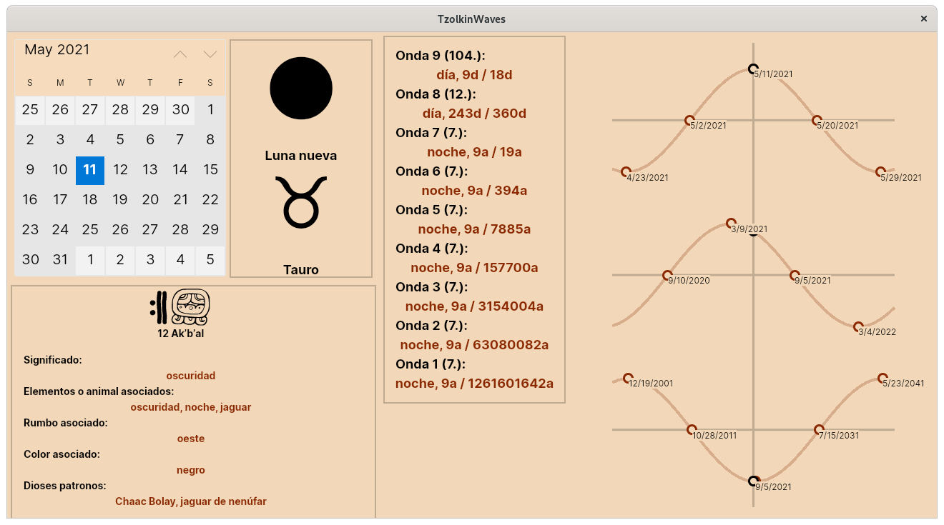Screen dimensions: 944x525
Task: Select the 12/19/2001 marker on bottom wave
Action: pos(629,376)
